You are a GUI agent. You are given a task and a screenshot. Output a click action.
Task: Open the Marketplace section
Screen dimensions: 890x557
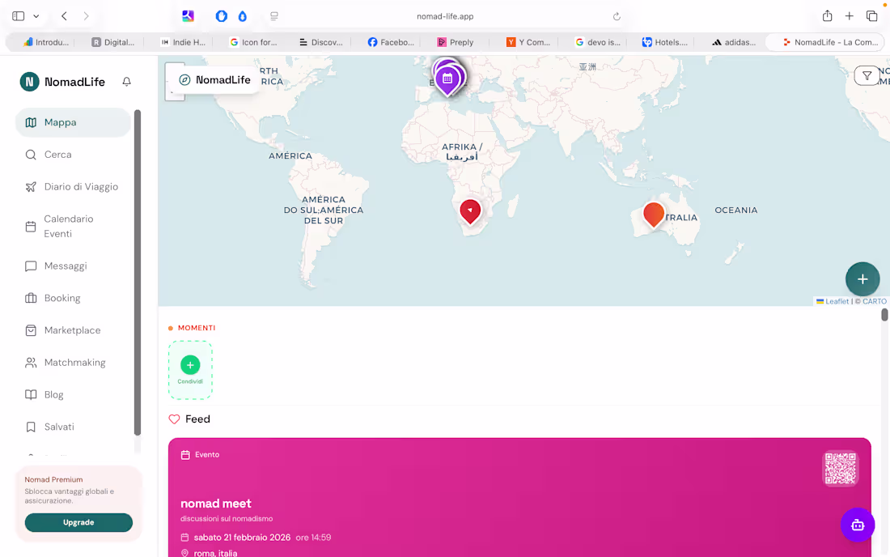(x=72, y=330)
